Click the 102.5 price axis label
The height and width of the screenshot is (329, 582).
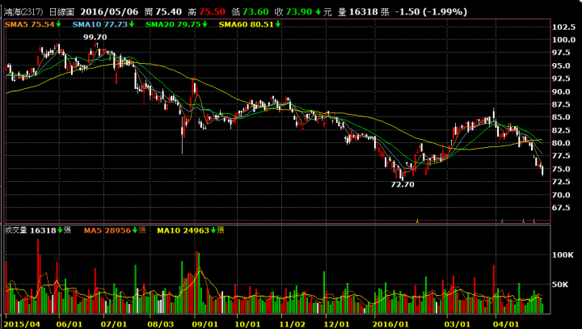564,27
